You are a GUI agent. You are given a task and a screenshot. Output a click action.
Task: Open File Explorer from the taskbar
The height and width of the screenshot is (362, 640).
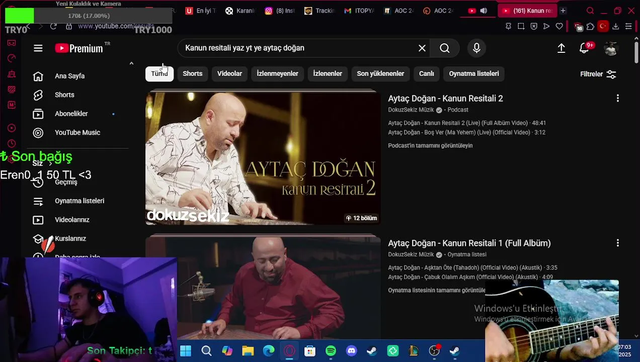[x=248, y=351]
